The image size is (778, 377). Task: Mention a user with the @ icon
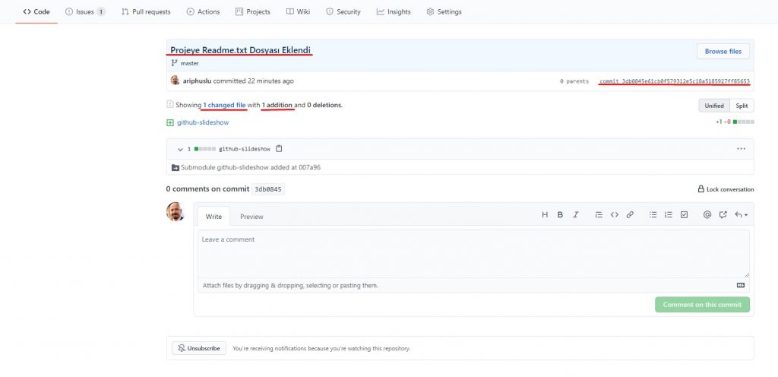[x=707, y=215]
